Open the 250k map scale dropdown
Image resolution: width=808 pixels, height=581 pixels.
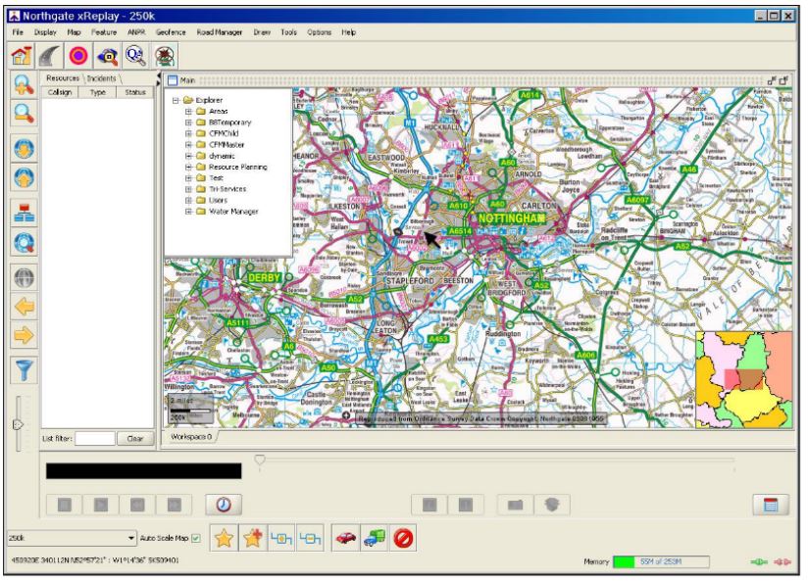[x=130, y=538]
